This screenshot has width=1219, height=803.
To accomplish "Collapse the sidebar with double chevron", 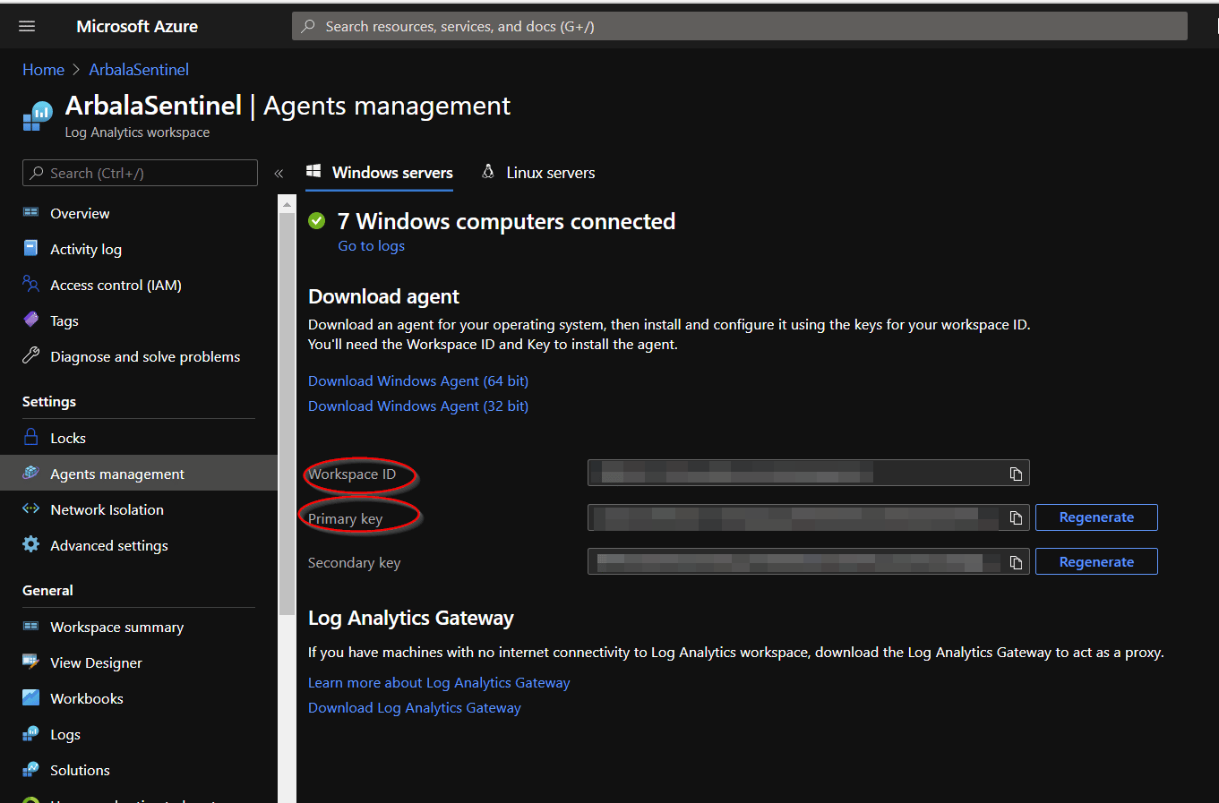I will 279,173.
